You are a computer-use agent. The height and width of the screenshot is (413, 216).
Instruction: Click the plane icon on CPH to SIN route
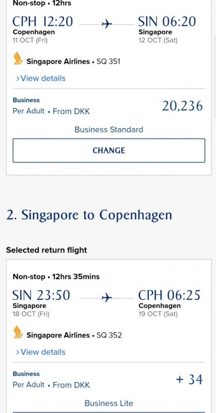pyautogui.click(x=107, y=24)
